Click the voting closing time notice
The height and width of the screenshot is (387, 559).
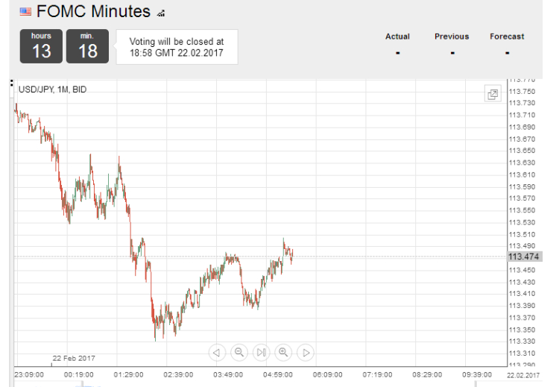click(177, 47)
